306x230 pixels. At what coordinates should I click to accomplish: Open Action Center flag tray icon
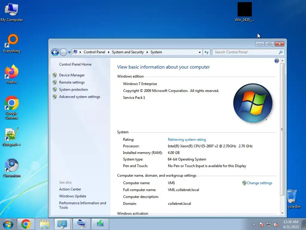pyautogui.click(x=261, y=225)
